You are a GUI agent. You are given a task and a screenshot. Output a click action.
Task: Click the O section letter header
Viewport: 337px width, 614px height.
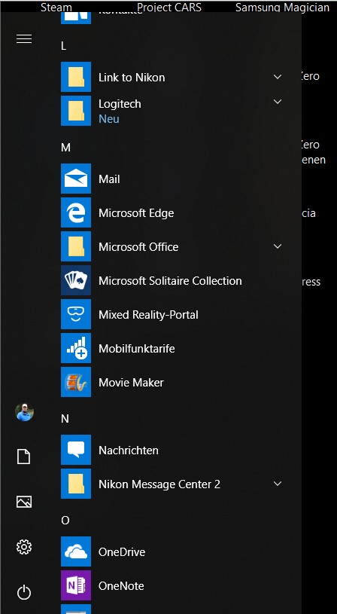tap(65, 521)
